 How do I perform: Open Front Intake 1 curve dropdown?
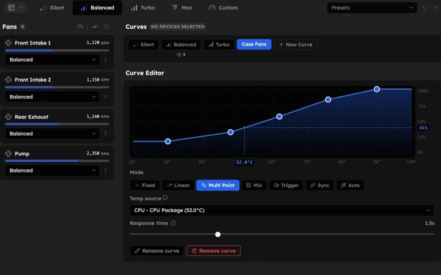coord(52,60)
